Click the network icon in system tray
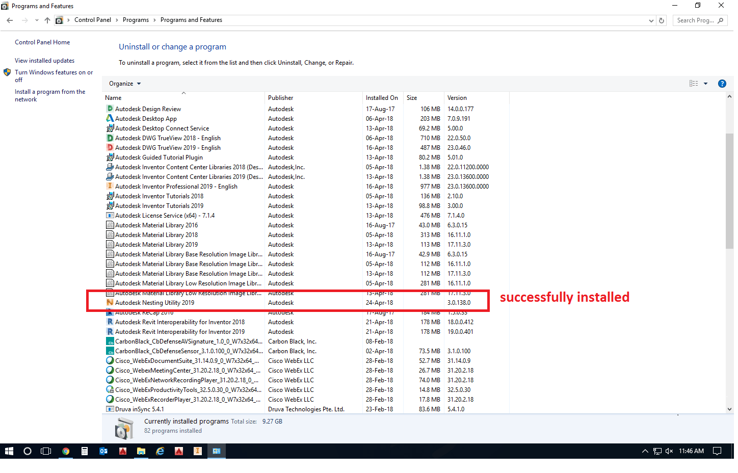This screenshot has height=473, width=738. click(x=657, y=451)
